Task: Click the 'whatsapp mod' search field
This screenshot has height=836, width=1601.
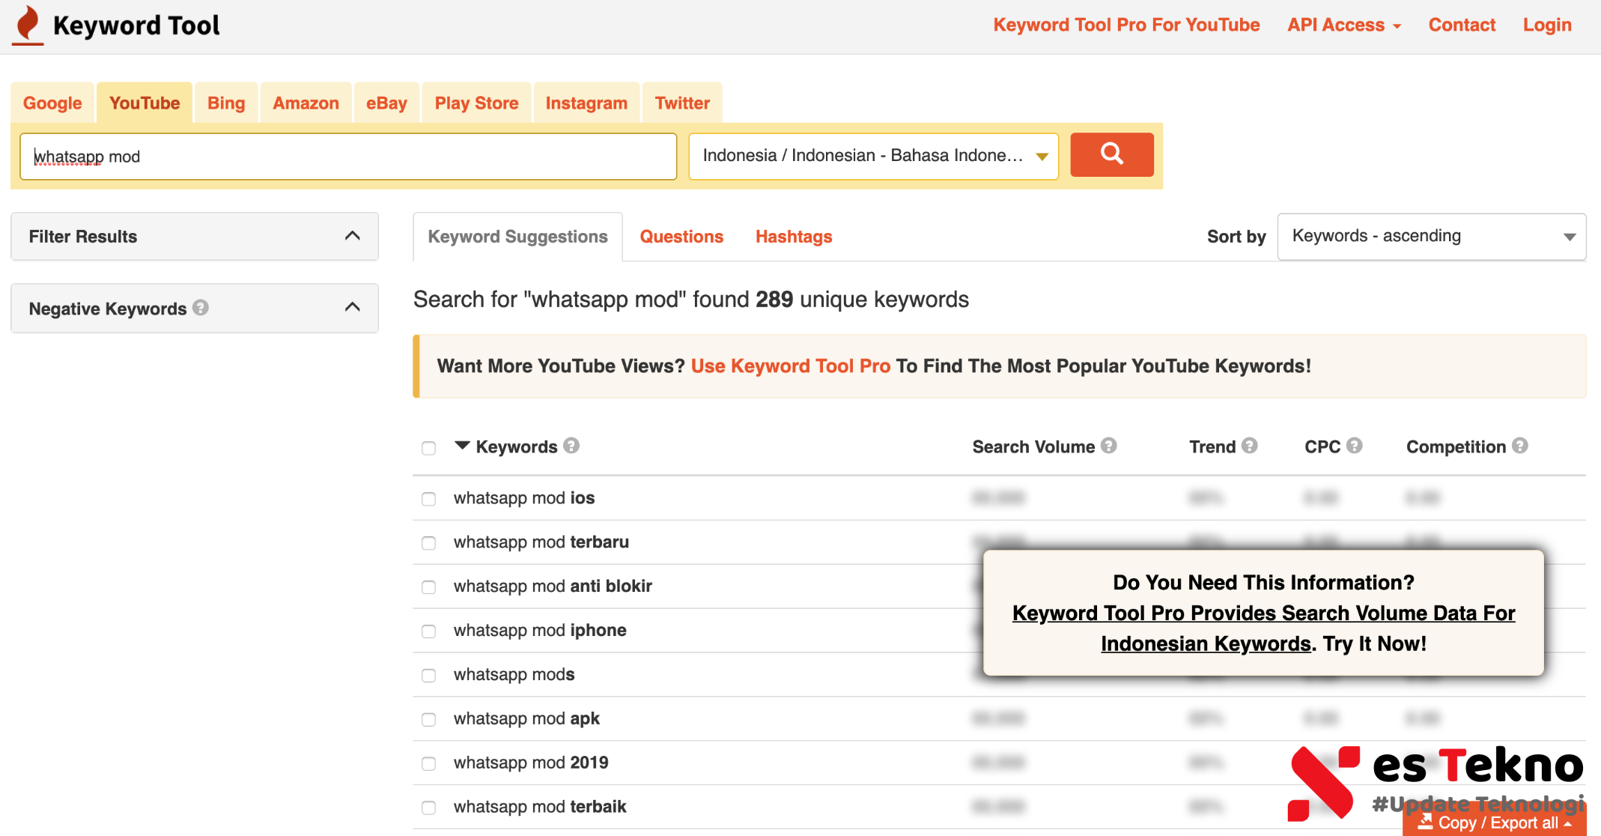Action: (x=348, y=157)
